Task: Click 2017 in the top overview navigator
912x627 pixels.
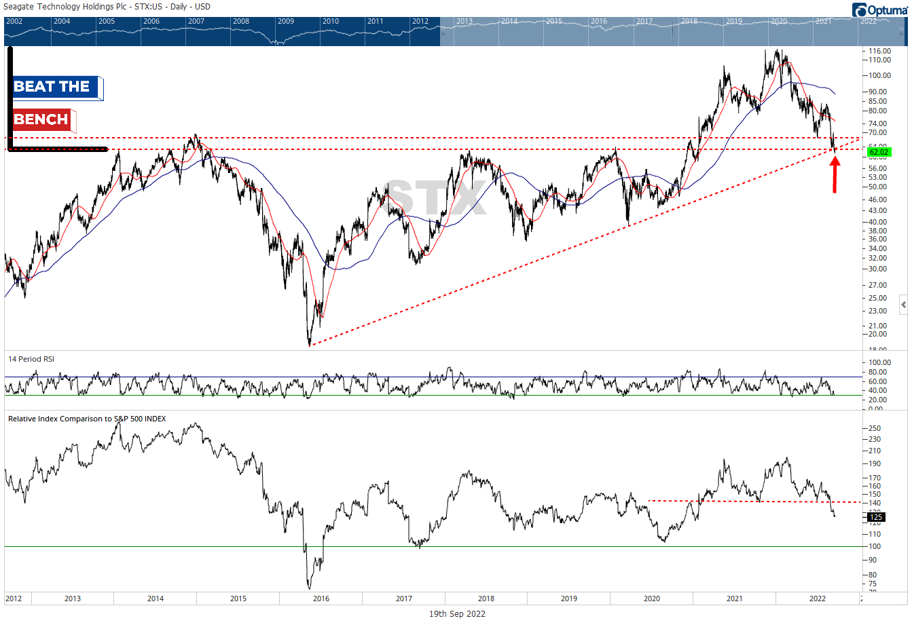Action: (x=644, y=21)
